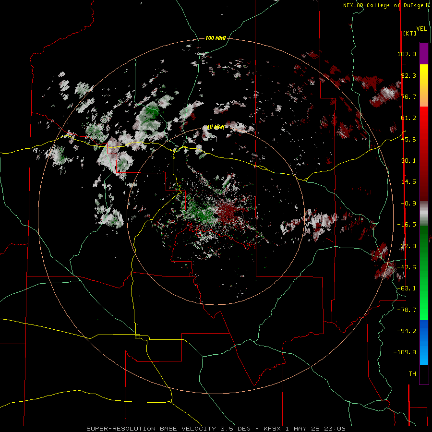432x432 pixels.
Task: Click the 30.1 velocity scale value
Action: click(x=408, y=161)
